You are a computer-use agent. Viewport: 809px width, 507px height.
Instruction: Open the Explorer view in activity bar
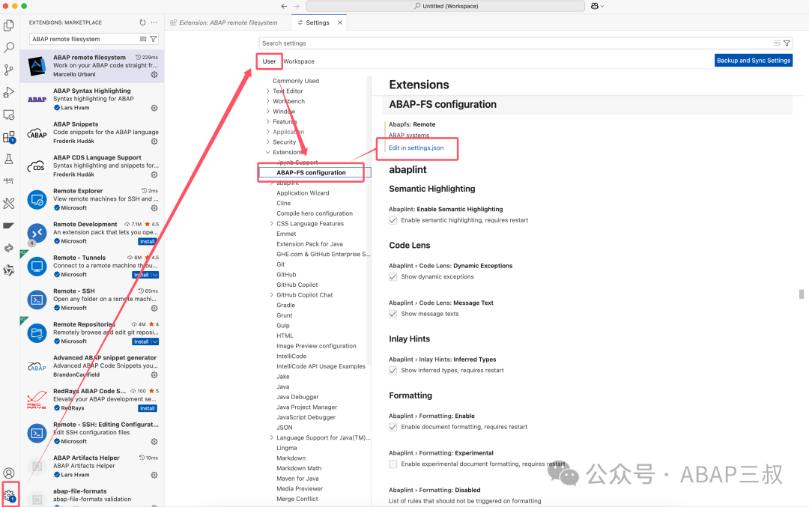click(x=9, y=25)
